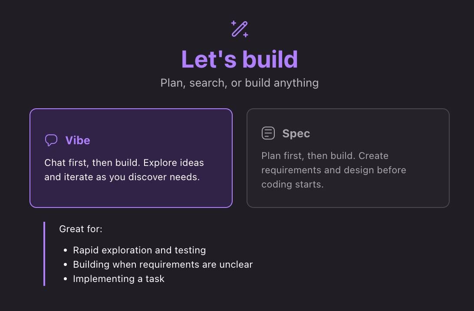Viewport: 474px width, 311px height.
Task: Click "Plan, search, or build anything" subtitle
Action: tap(240, 83)
